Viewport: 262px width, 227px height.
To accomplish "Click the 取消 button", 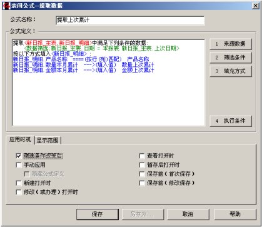I will (188, 214).
